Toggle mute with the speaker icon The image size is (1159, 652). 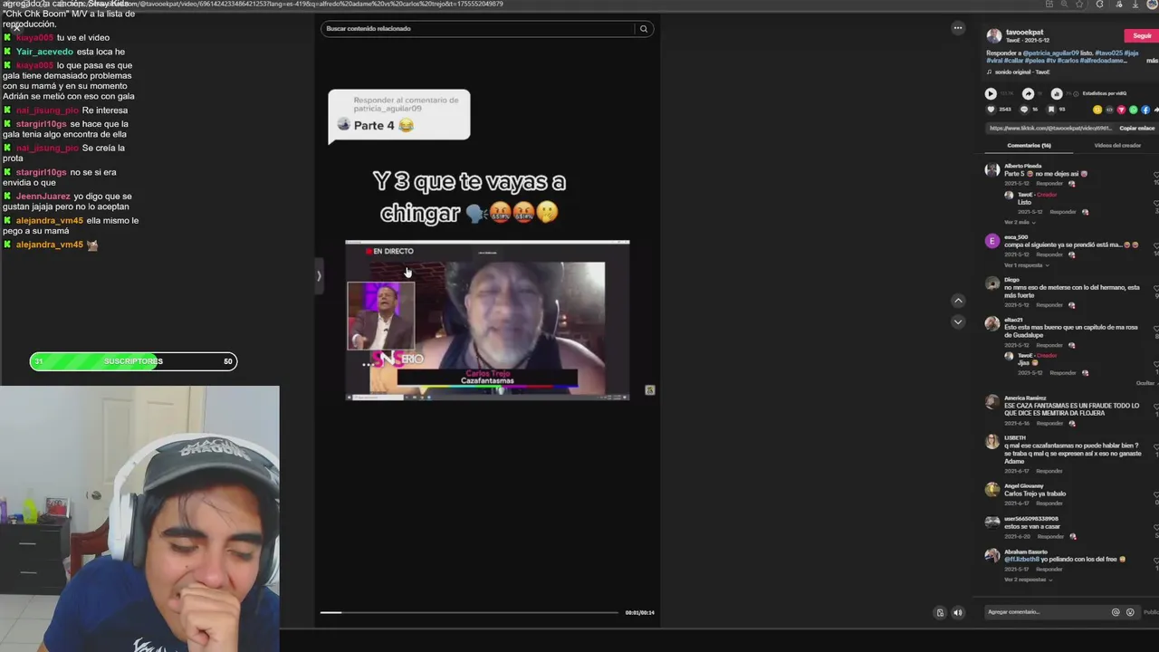[x=958, y=613]
